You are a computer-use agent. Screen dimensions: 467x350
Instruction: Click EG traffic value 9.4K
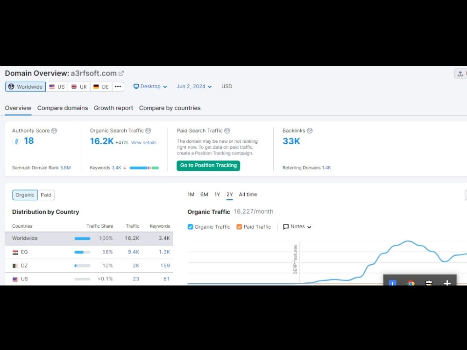[x=134, y=252]
